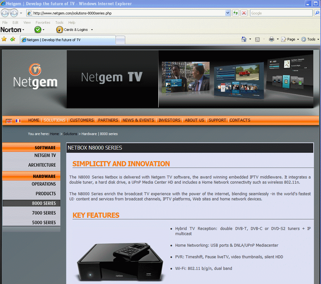Click the Google search box

point(281,13)
